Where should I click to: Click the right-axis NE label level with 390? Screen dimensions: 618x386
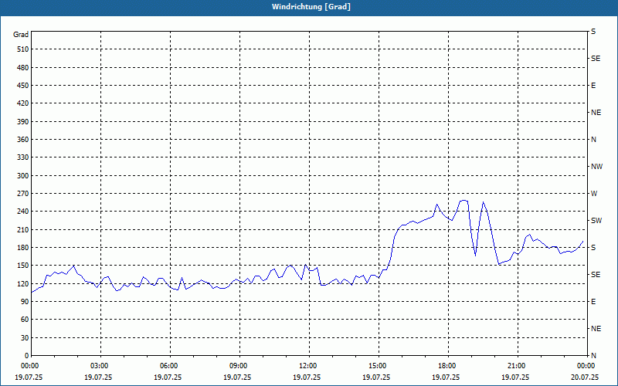click(596, 113)
